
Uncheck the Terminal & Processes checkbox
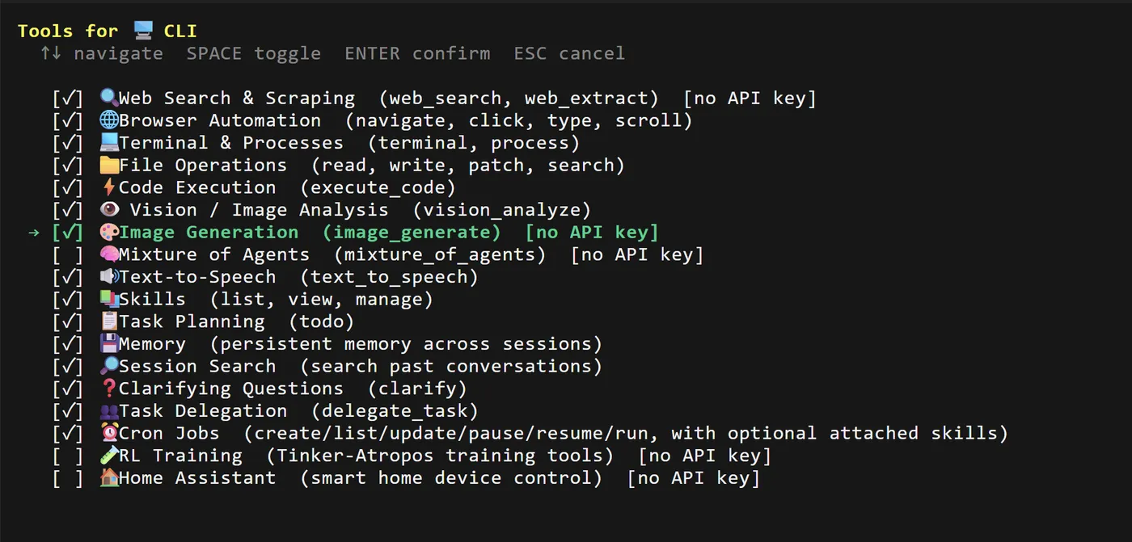[x=68, y=143]
